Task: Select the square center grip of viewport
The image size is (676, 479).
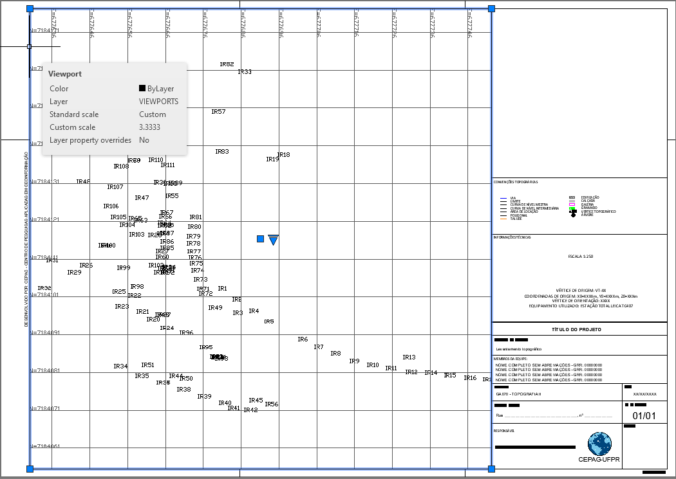Action: coord(260,239)
